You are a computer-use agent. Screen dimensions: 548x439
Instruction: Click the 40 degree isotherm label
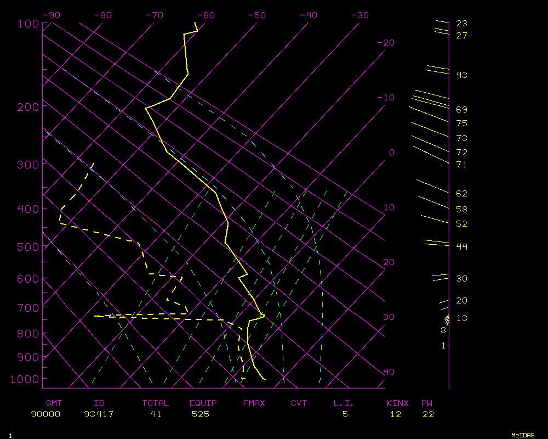pos(389,372)
